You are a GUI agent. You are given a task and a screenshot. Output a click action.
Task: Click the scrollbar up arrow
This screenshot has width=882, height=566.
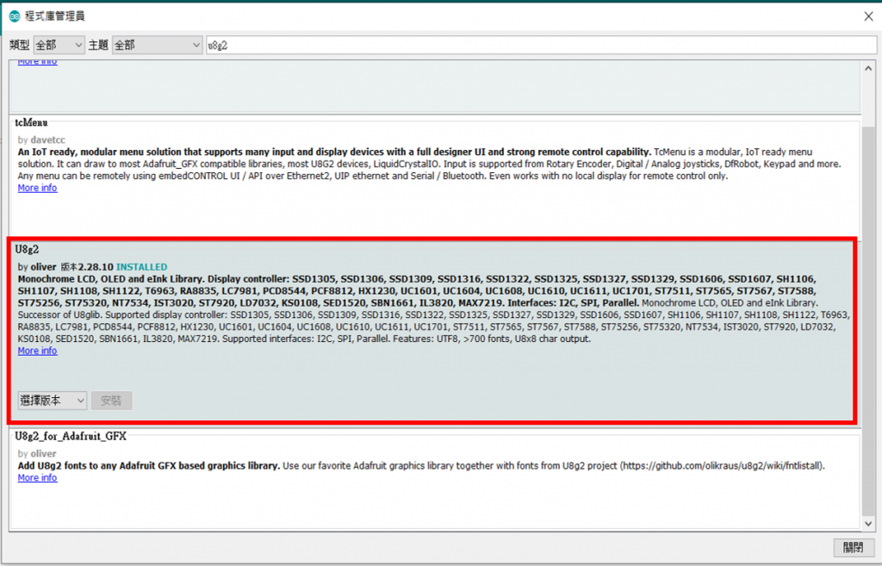click(x=868, y=69)
